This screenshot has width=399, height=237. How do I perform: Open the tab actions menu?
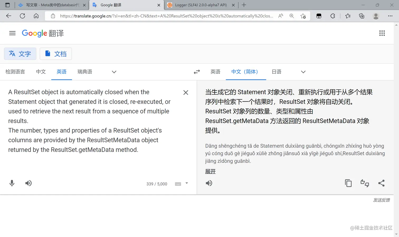click(7, 5)
